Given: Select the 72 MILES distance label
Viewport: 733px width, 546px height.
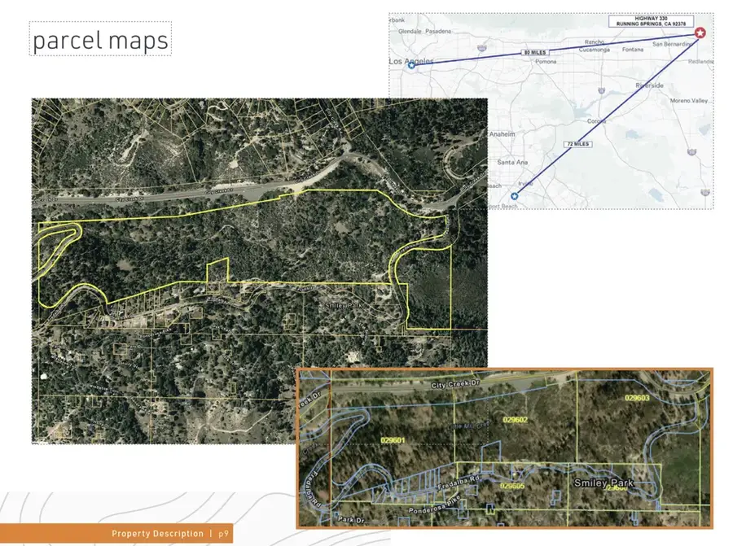Looking at the screenshot, I should (578, 144).
